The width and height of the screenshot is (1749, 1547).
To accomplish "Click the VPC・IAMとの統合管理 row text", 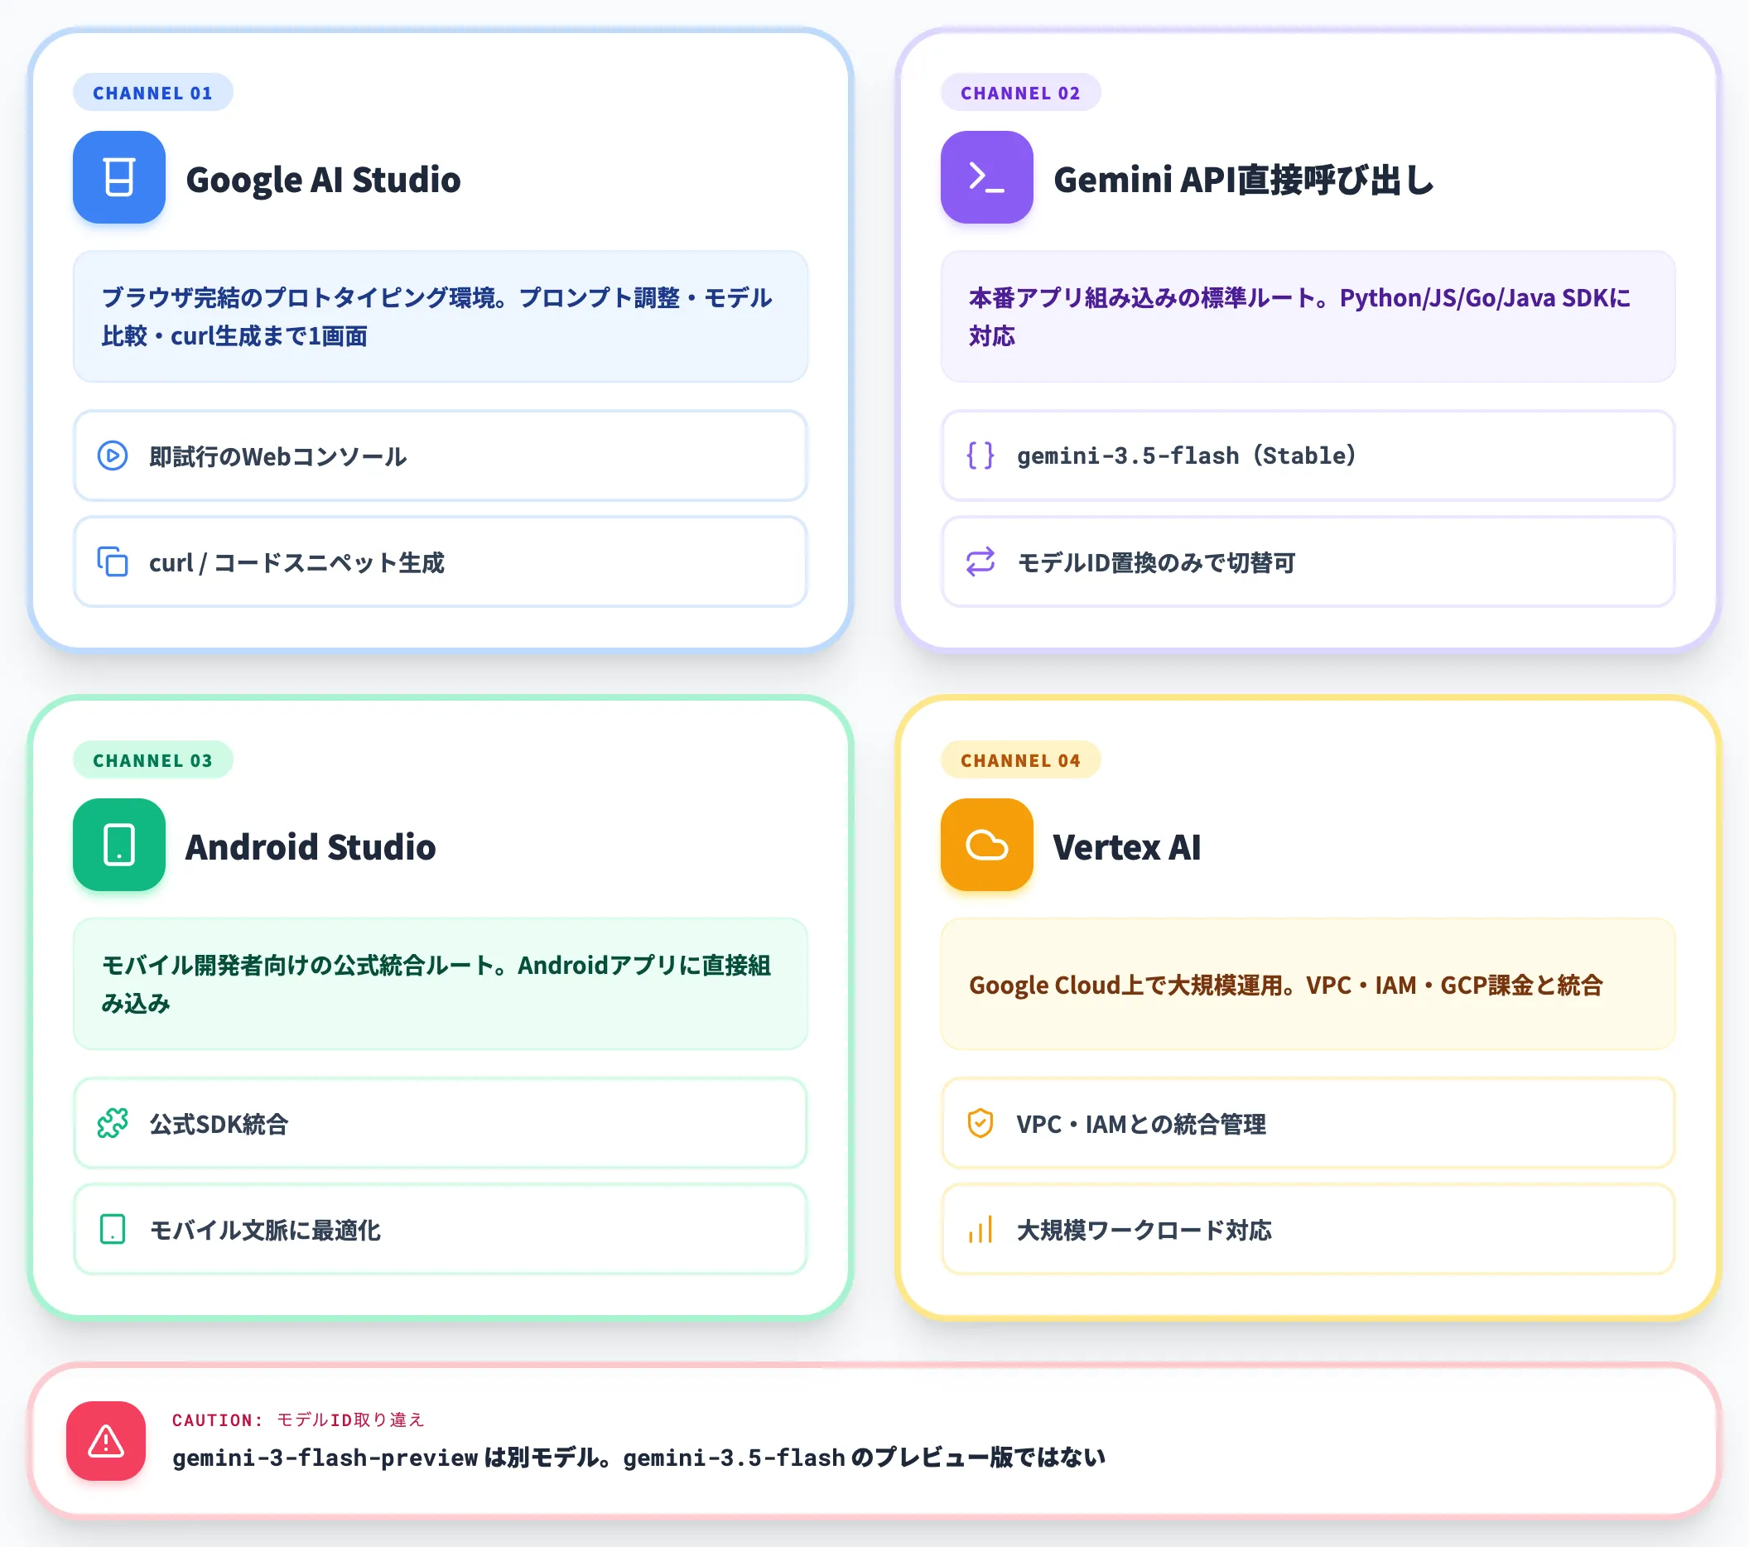I will click(x=1141, y=1125).
